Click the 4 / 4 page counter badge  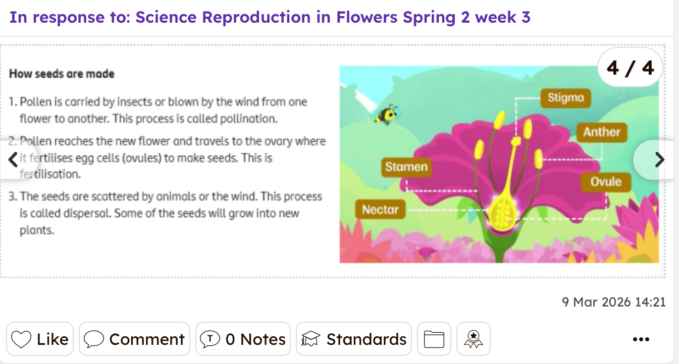[x=630, y=67]
